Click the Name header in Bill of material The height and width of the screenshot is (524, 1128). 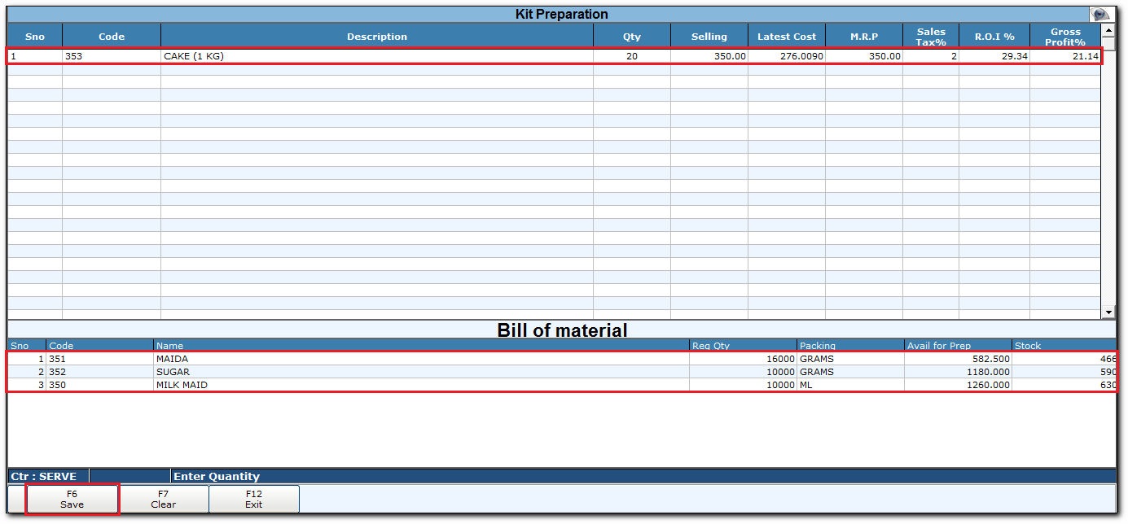click(421, 346)
